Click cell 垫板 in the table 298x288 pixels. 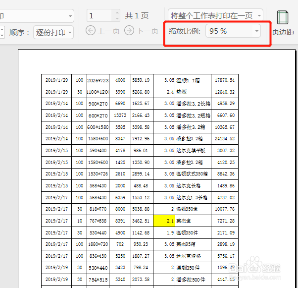193,92
